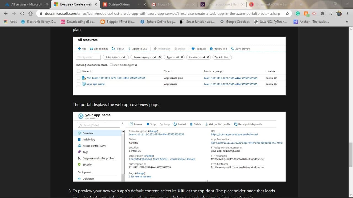Image resolution: width=353 pixels, height=198 pixels.
Task: Click Delete in the All resources toolbar
Action: point(180,49)
